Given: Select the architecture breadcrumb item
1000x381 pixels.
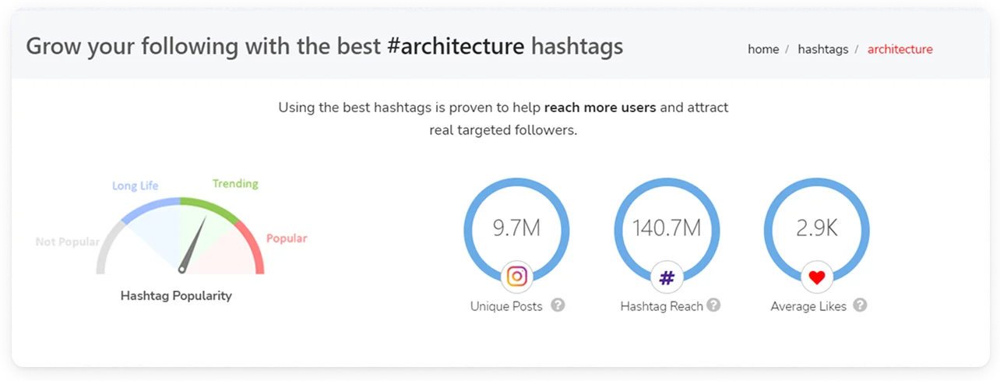Looking at the screenshot, I should pyautogui.click(x=900, y=49).
